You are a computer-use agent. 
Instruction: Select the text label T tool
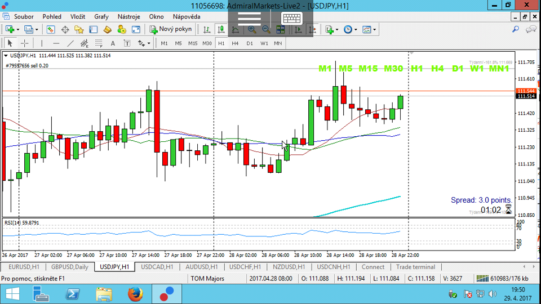[127, 43]
